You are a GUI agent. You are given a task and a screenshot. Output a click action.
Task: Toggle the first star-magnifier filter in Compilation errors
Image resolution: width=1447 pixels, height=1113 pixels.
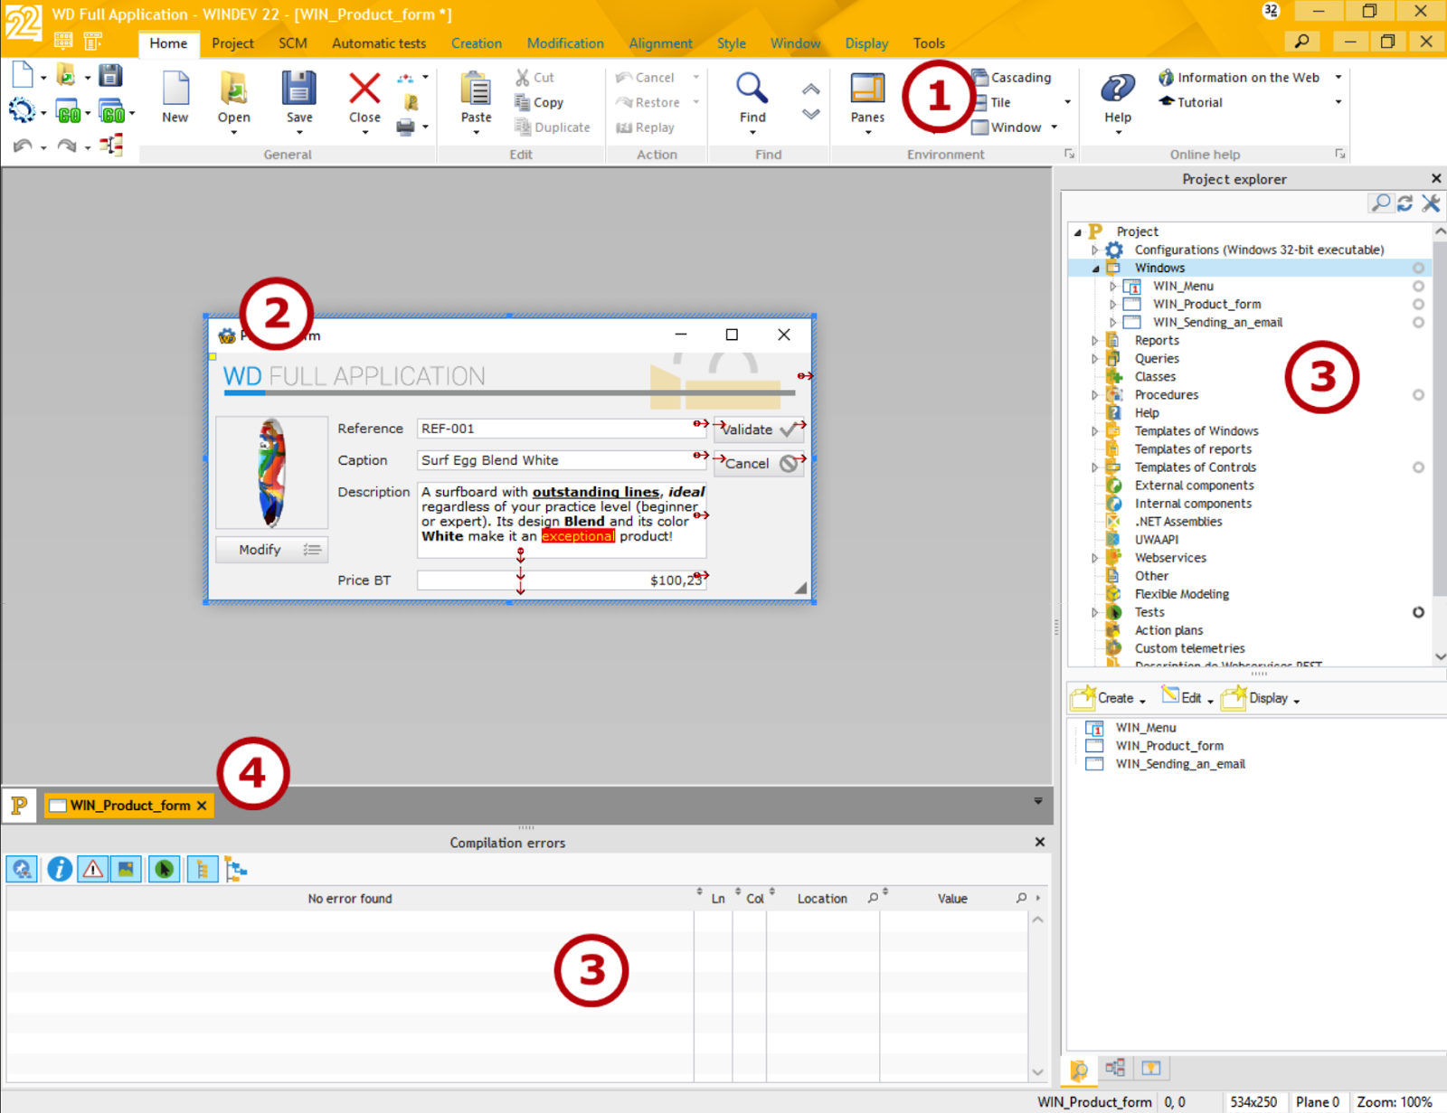(x=22, y=869)
